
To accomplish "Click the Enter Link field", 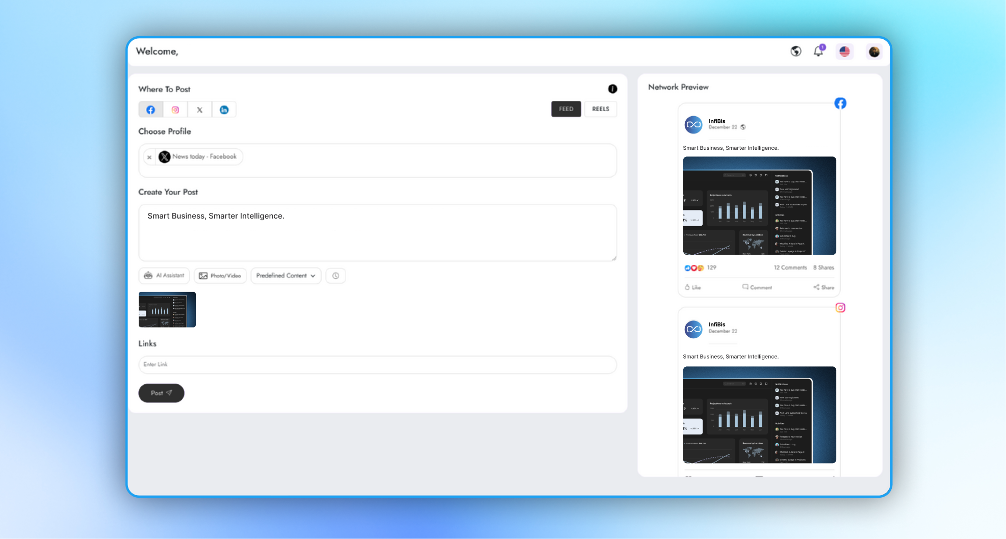I will pos(377,365).
